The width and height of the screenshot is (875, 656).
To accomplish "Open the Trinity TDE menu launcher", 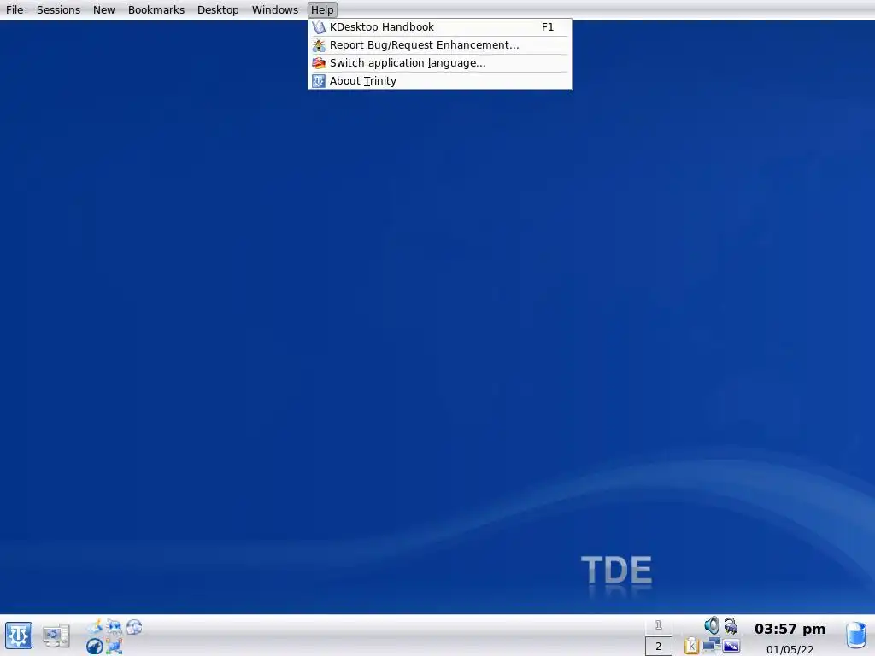I will [19, 635].
